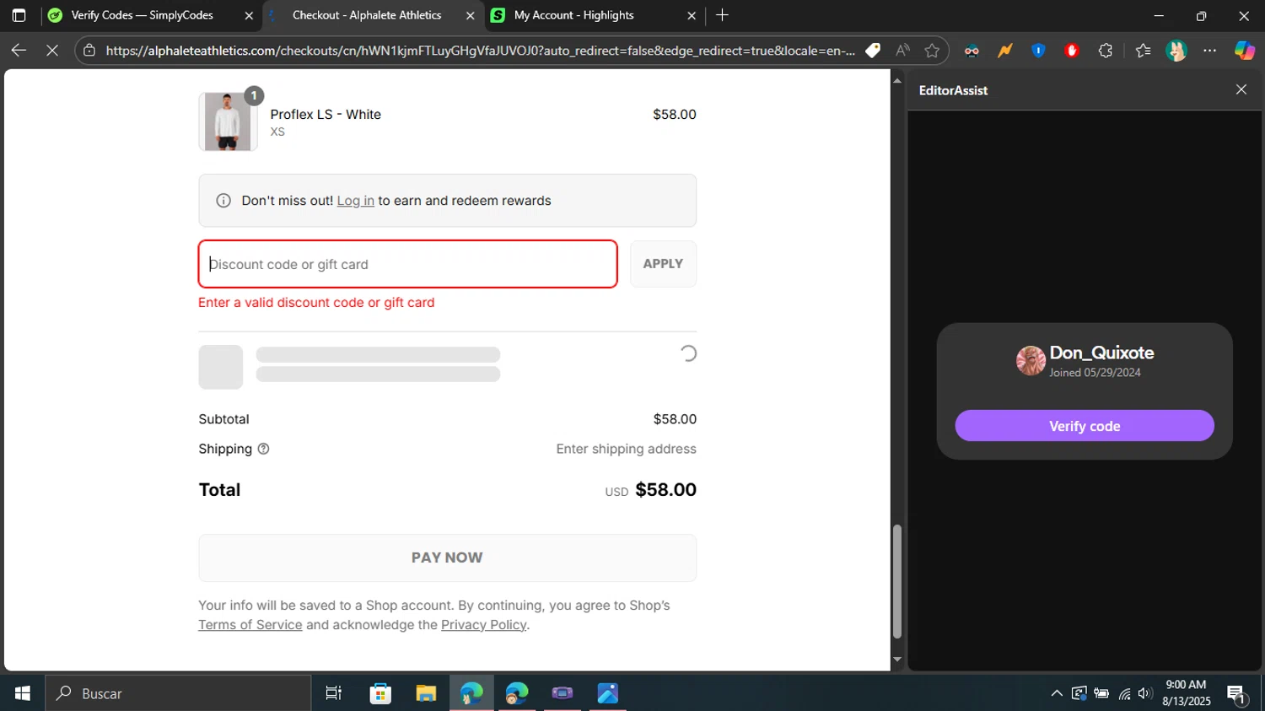
Task: Click the scrollbar up arrow
Action: pyautogui.click(x=897, y=81)
